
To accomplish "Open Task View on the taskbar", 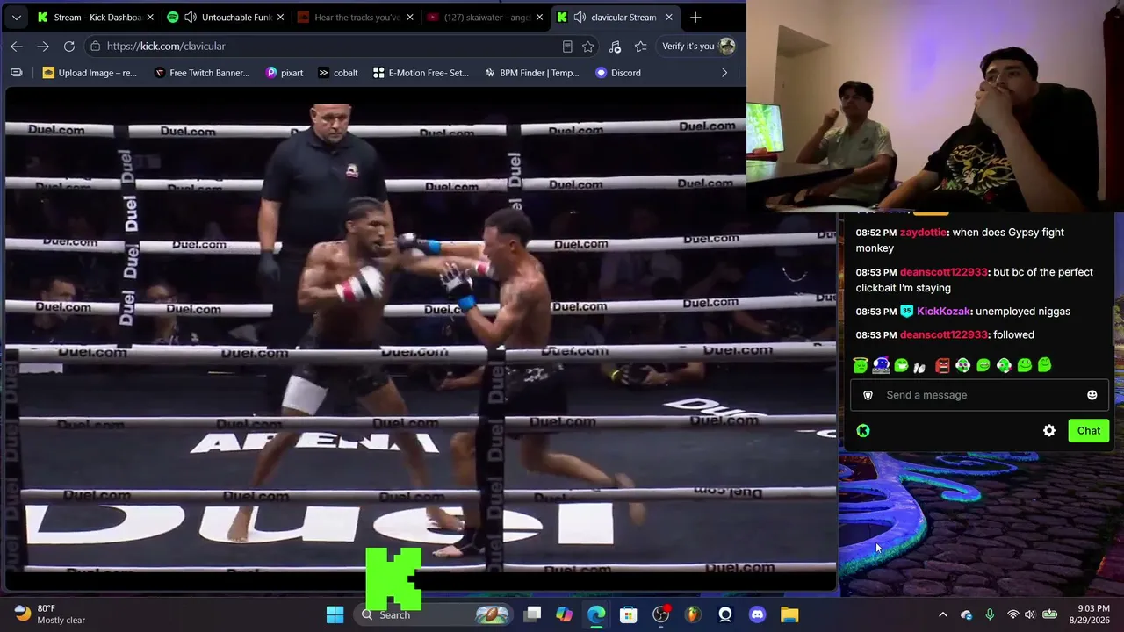I will (532, 614).
